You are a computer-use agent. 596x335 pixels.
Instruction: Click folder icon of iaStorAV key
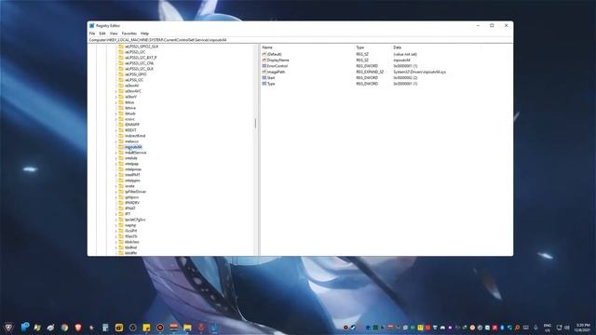[121, 86]
